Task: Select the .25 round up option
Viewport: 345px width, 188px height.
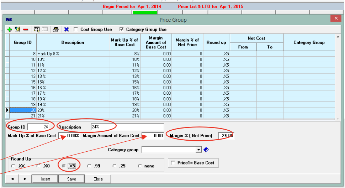Action: click(114, 166)
